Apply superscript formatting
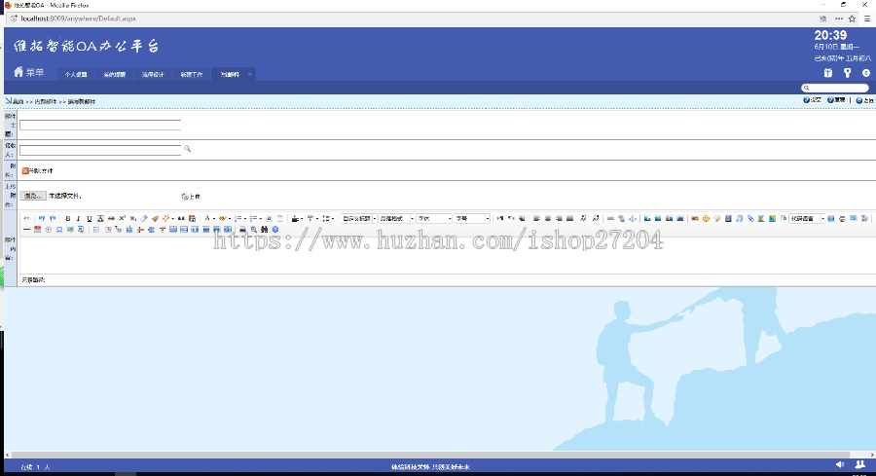 pos(122,218)
